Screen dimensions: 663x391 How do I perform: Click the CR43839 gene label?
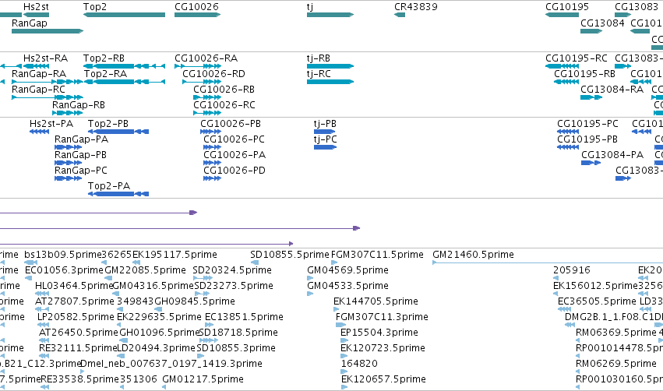click(x=416, y=7)
